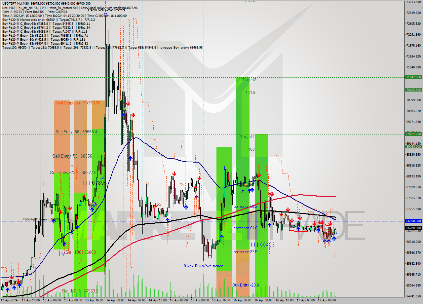Click the 'USDTIRT-Nbi,M30' chart symbol title

[15, 3]
